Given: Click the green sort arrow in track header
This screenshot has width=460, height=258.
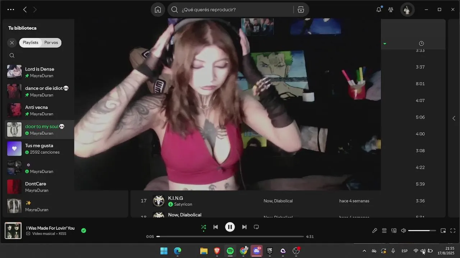Looking at the screenshot, I should [385, 44].
